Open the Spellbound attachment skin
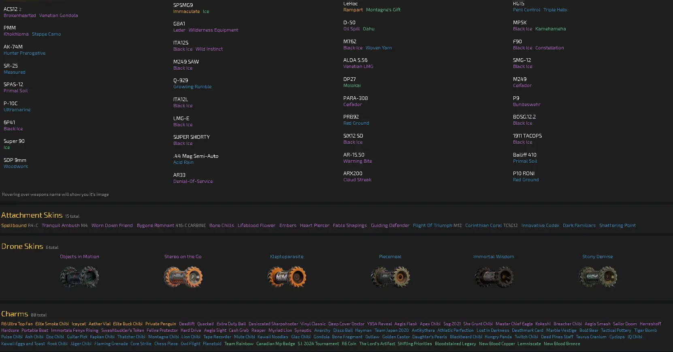The height and width of the screenshot is (352, 673). [x=14, y=225]
